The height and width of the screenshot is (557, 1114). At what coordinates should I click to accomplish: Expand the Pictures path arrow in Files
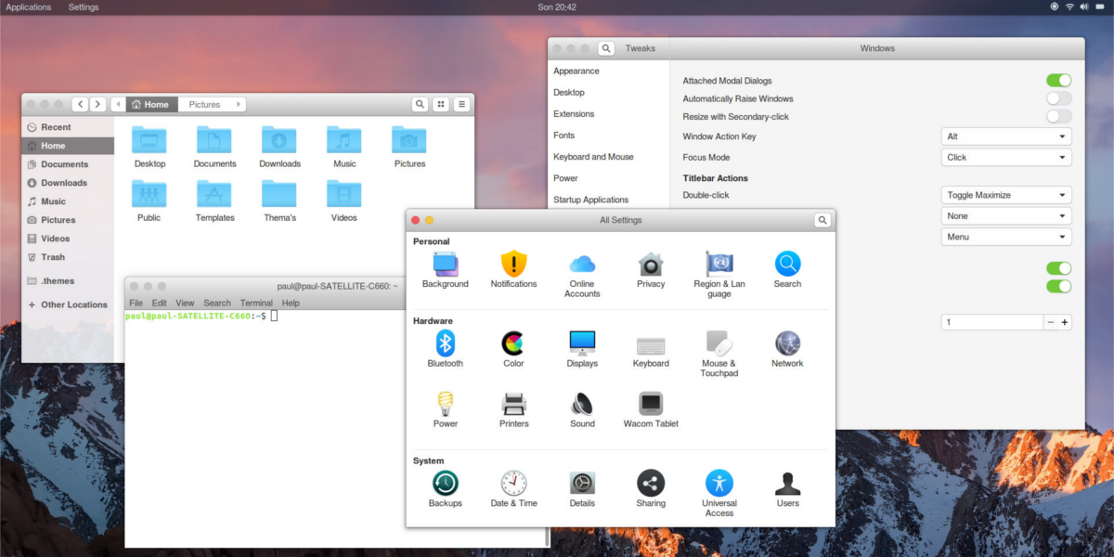click(239, 105)
